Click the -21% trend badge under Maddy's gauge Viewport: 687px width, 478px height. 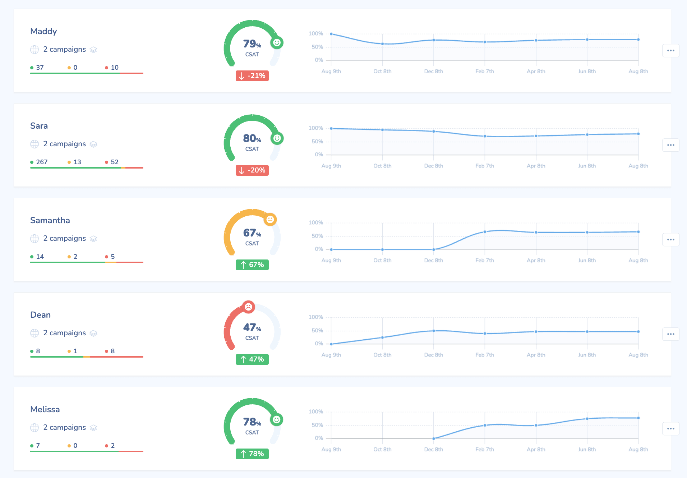coord(252,76)
